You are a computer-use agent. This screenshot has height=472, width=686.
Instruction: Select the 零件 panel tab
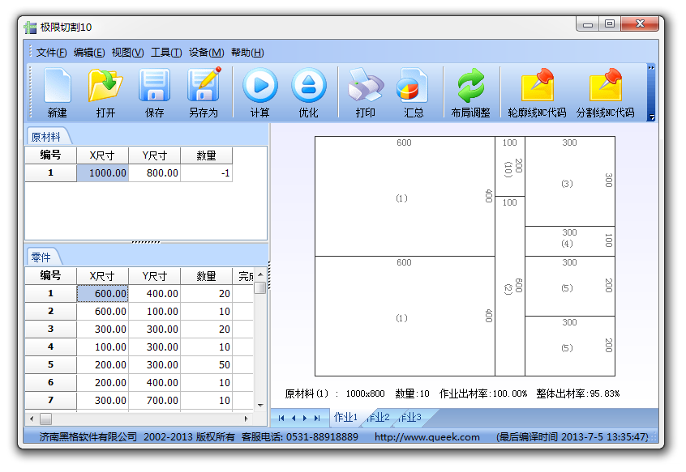point(41,257)
